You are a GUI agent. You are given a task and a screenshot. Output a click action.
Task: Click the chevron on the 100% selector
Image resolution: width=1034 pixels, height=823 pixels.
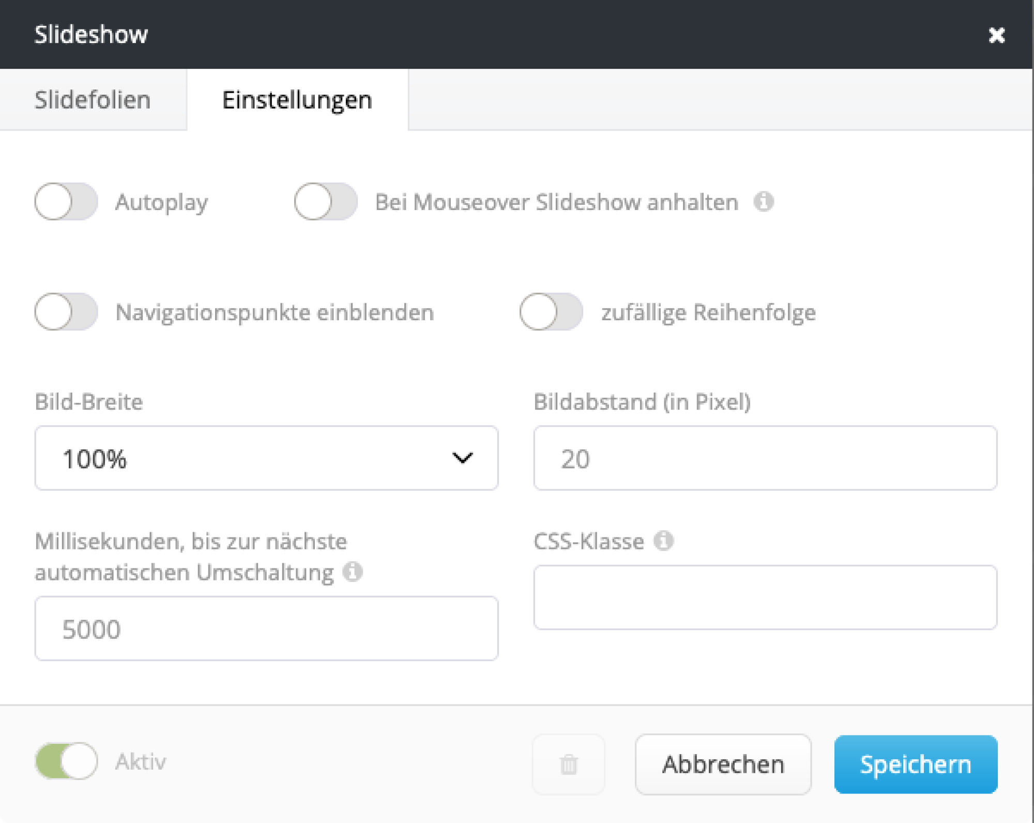462,458
